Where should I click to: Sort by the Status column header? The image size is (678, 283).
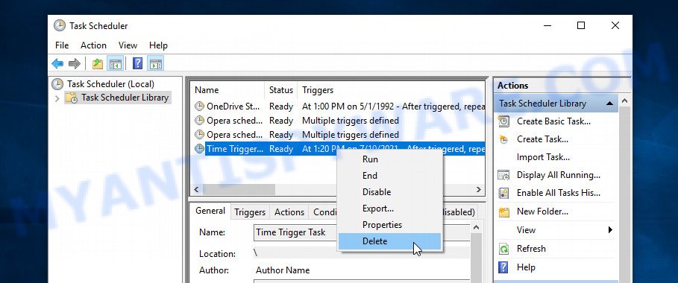pyautogui.click(x=281, y=90)
